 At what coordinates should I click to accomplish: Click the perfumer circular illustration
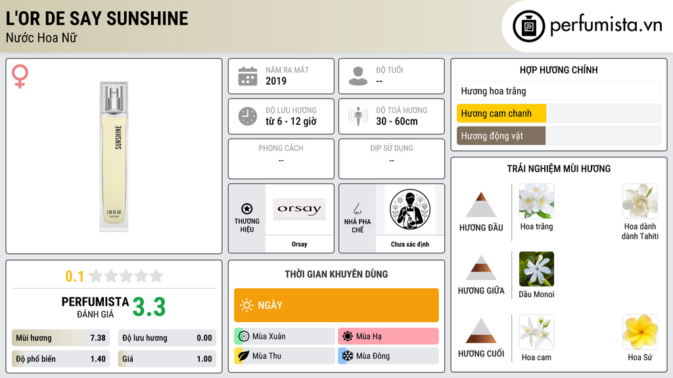point(410,209)
